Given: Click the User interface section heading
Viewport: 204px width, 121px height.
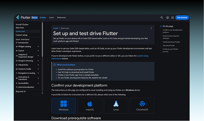Looking at the screenshot, I should pos(23,39).
